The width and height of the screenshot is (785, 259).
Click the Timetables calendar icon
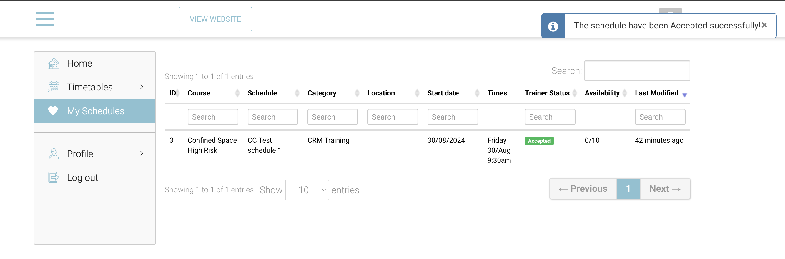click(54, 87)
